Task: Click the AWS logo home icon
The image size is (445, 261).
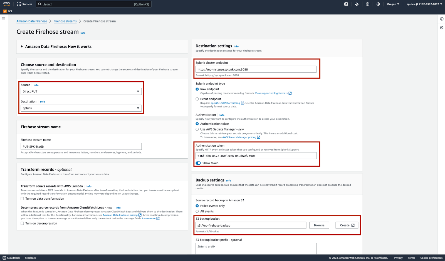Action: point(6,4)
